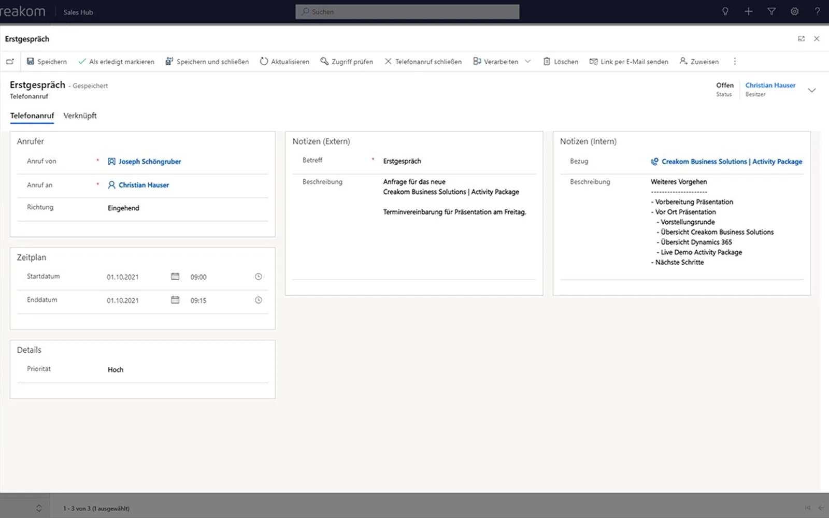
Task: Switch to the Verknüpft tab
Action: pyautogui.click(x=80, y=116)
